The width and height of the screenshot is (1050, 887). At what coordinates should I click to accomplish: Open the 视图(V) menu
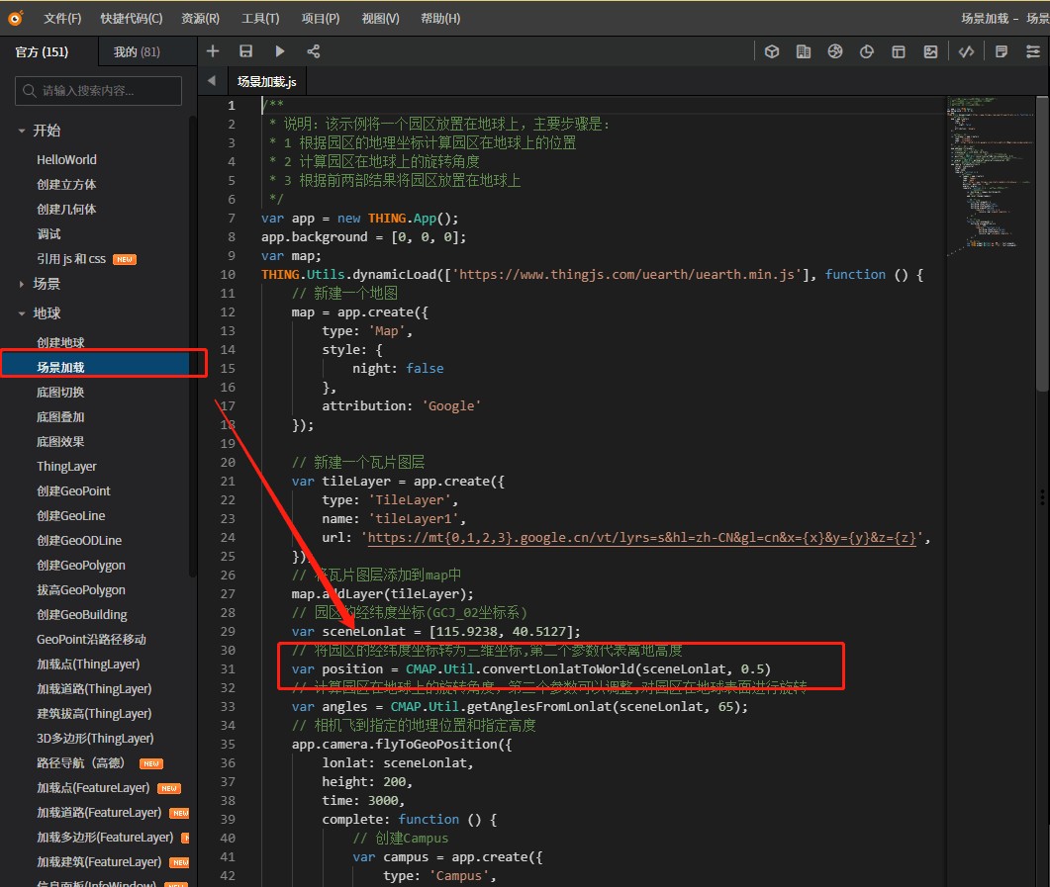click(x=380, y=18)
